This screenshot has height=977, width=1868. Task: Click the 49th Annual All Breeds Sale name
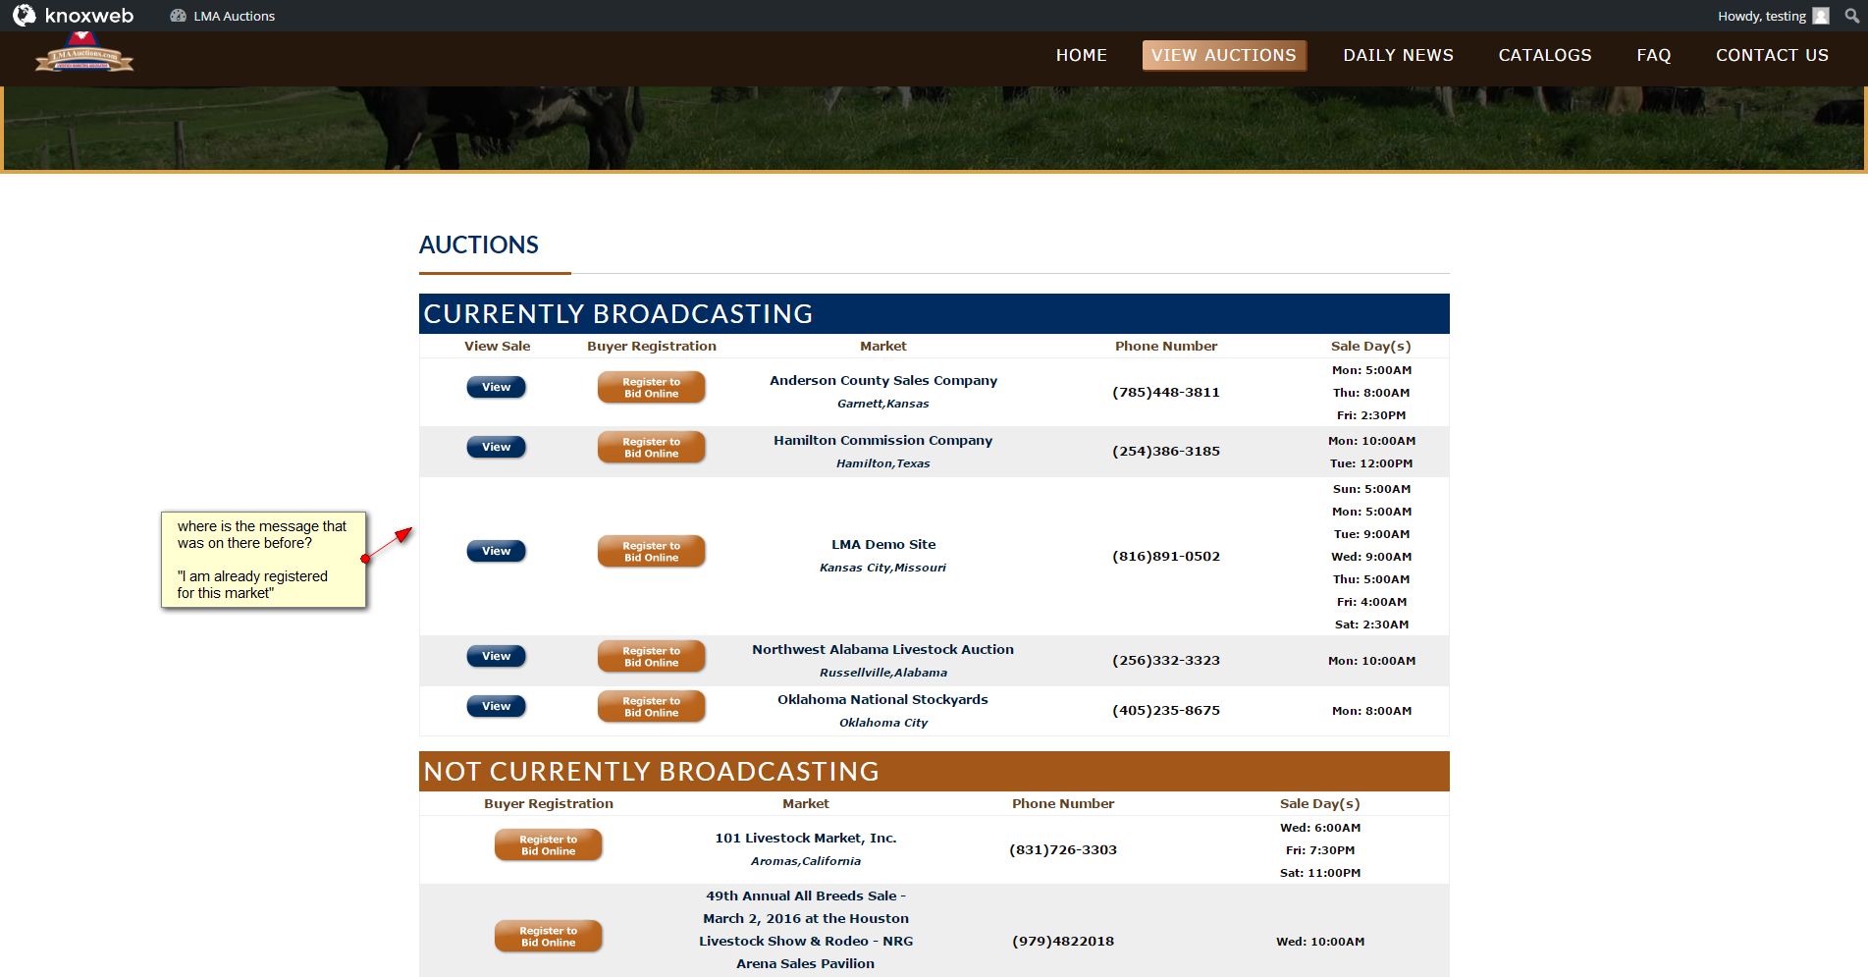(806, 930)
